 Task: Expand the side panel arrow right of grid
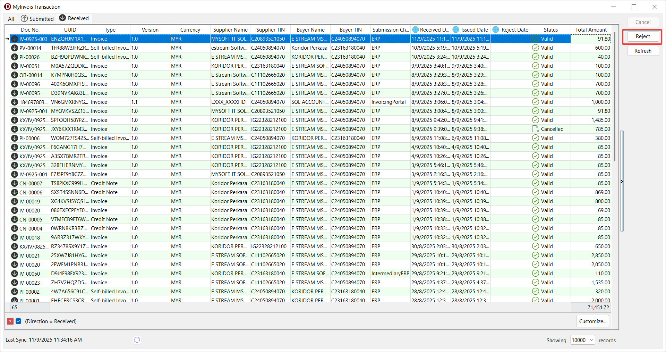tap(622, 181)
